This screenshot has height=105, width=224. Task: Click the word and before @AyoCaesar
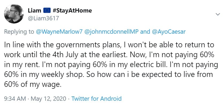(x=145, y=32)
